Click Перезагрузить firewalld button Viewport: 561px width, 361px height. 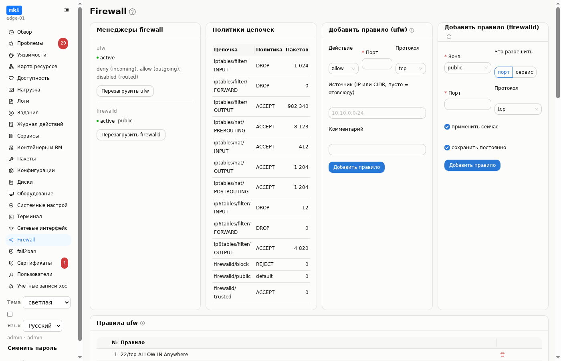131,135
